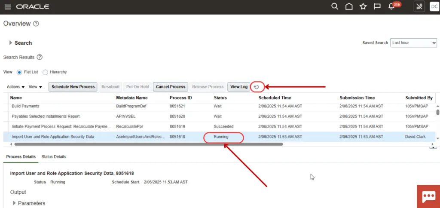Click the refresh icon beside View Log

pos(257,87)
